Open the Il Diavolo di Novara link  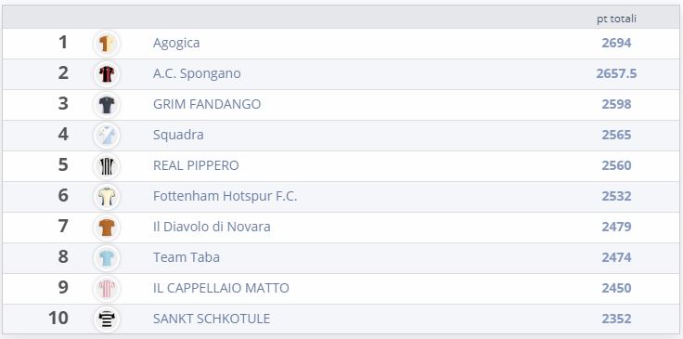pos(212,227)
